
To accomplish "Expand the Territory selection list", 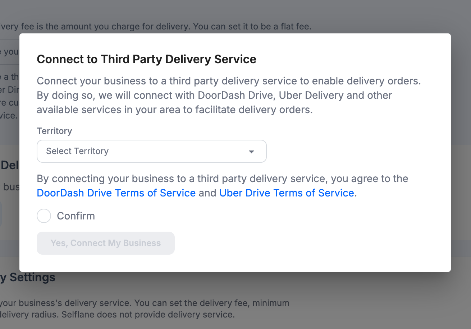I will [151, 151].
